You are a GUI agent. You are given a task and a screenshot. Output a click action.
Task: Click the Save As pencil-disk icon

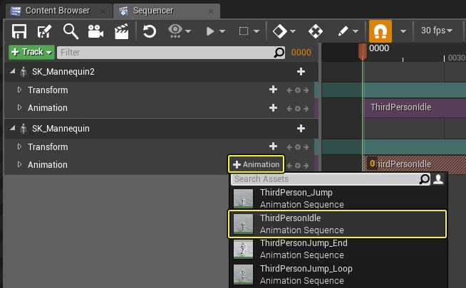pyautogui.click(x=45, y=31)
